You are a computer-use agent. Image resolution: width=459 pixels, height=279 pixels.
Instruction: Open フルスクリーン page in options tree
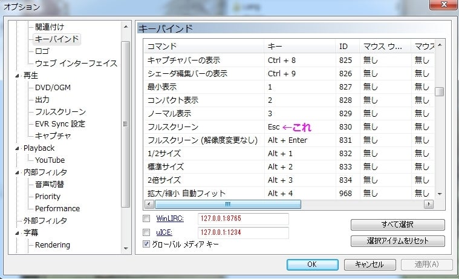click(60, 111)
